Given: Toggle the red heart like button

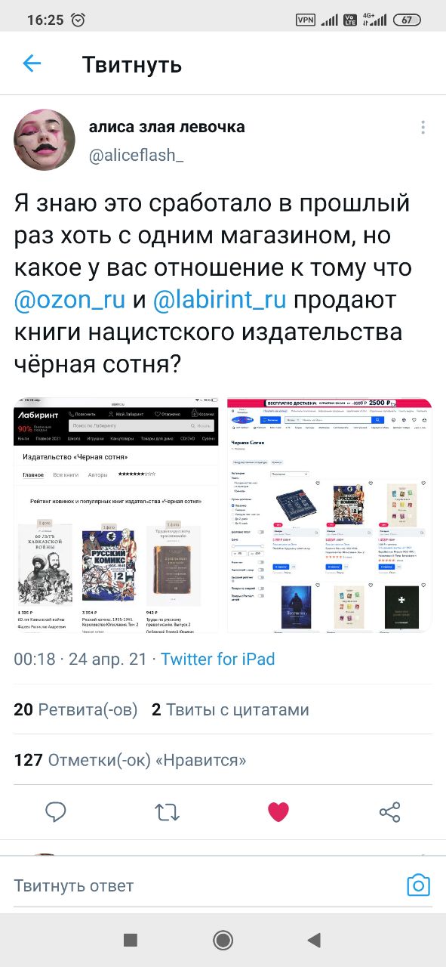Looking at the screenshot, I should pyautogui.click(x=278, y=812).
